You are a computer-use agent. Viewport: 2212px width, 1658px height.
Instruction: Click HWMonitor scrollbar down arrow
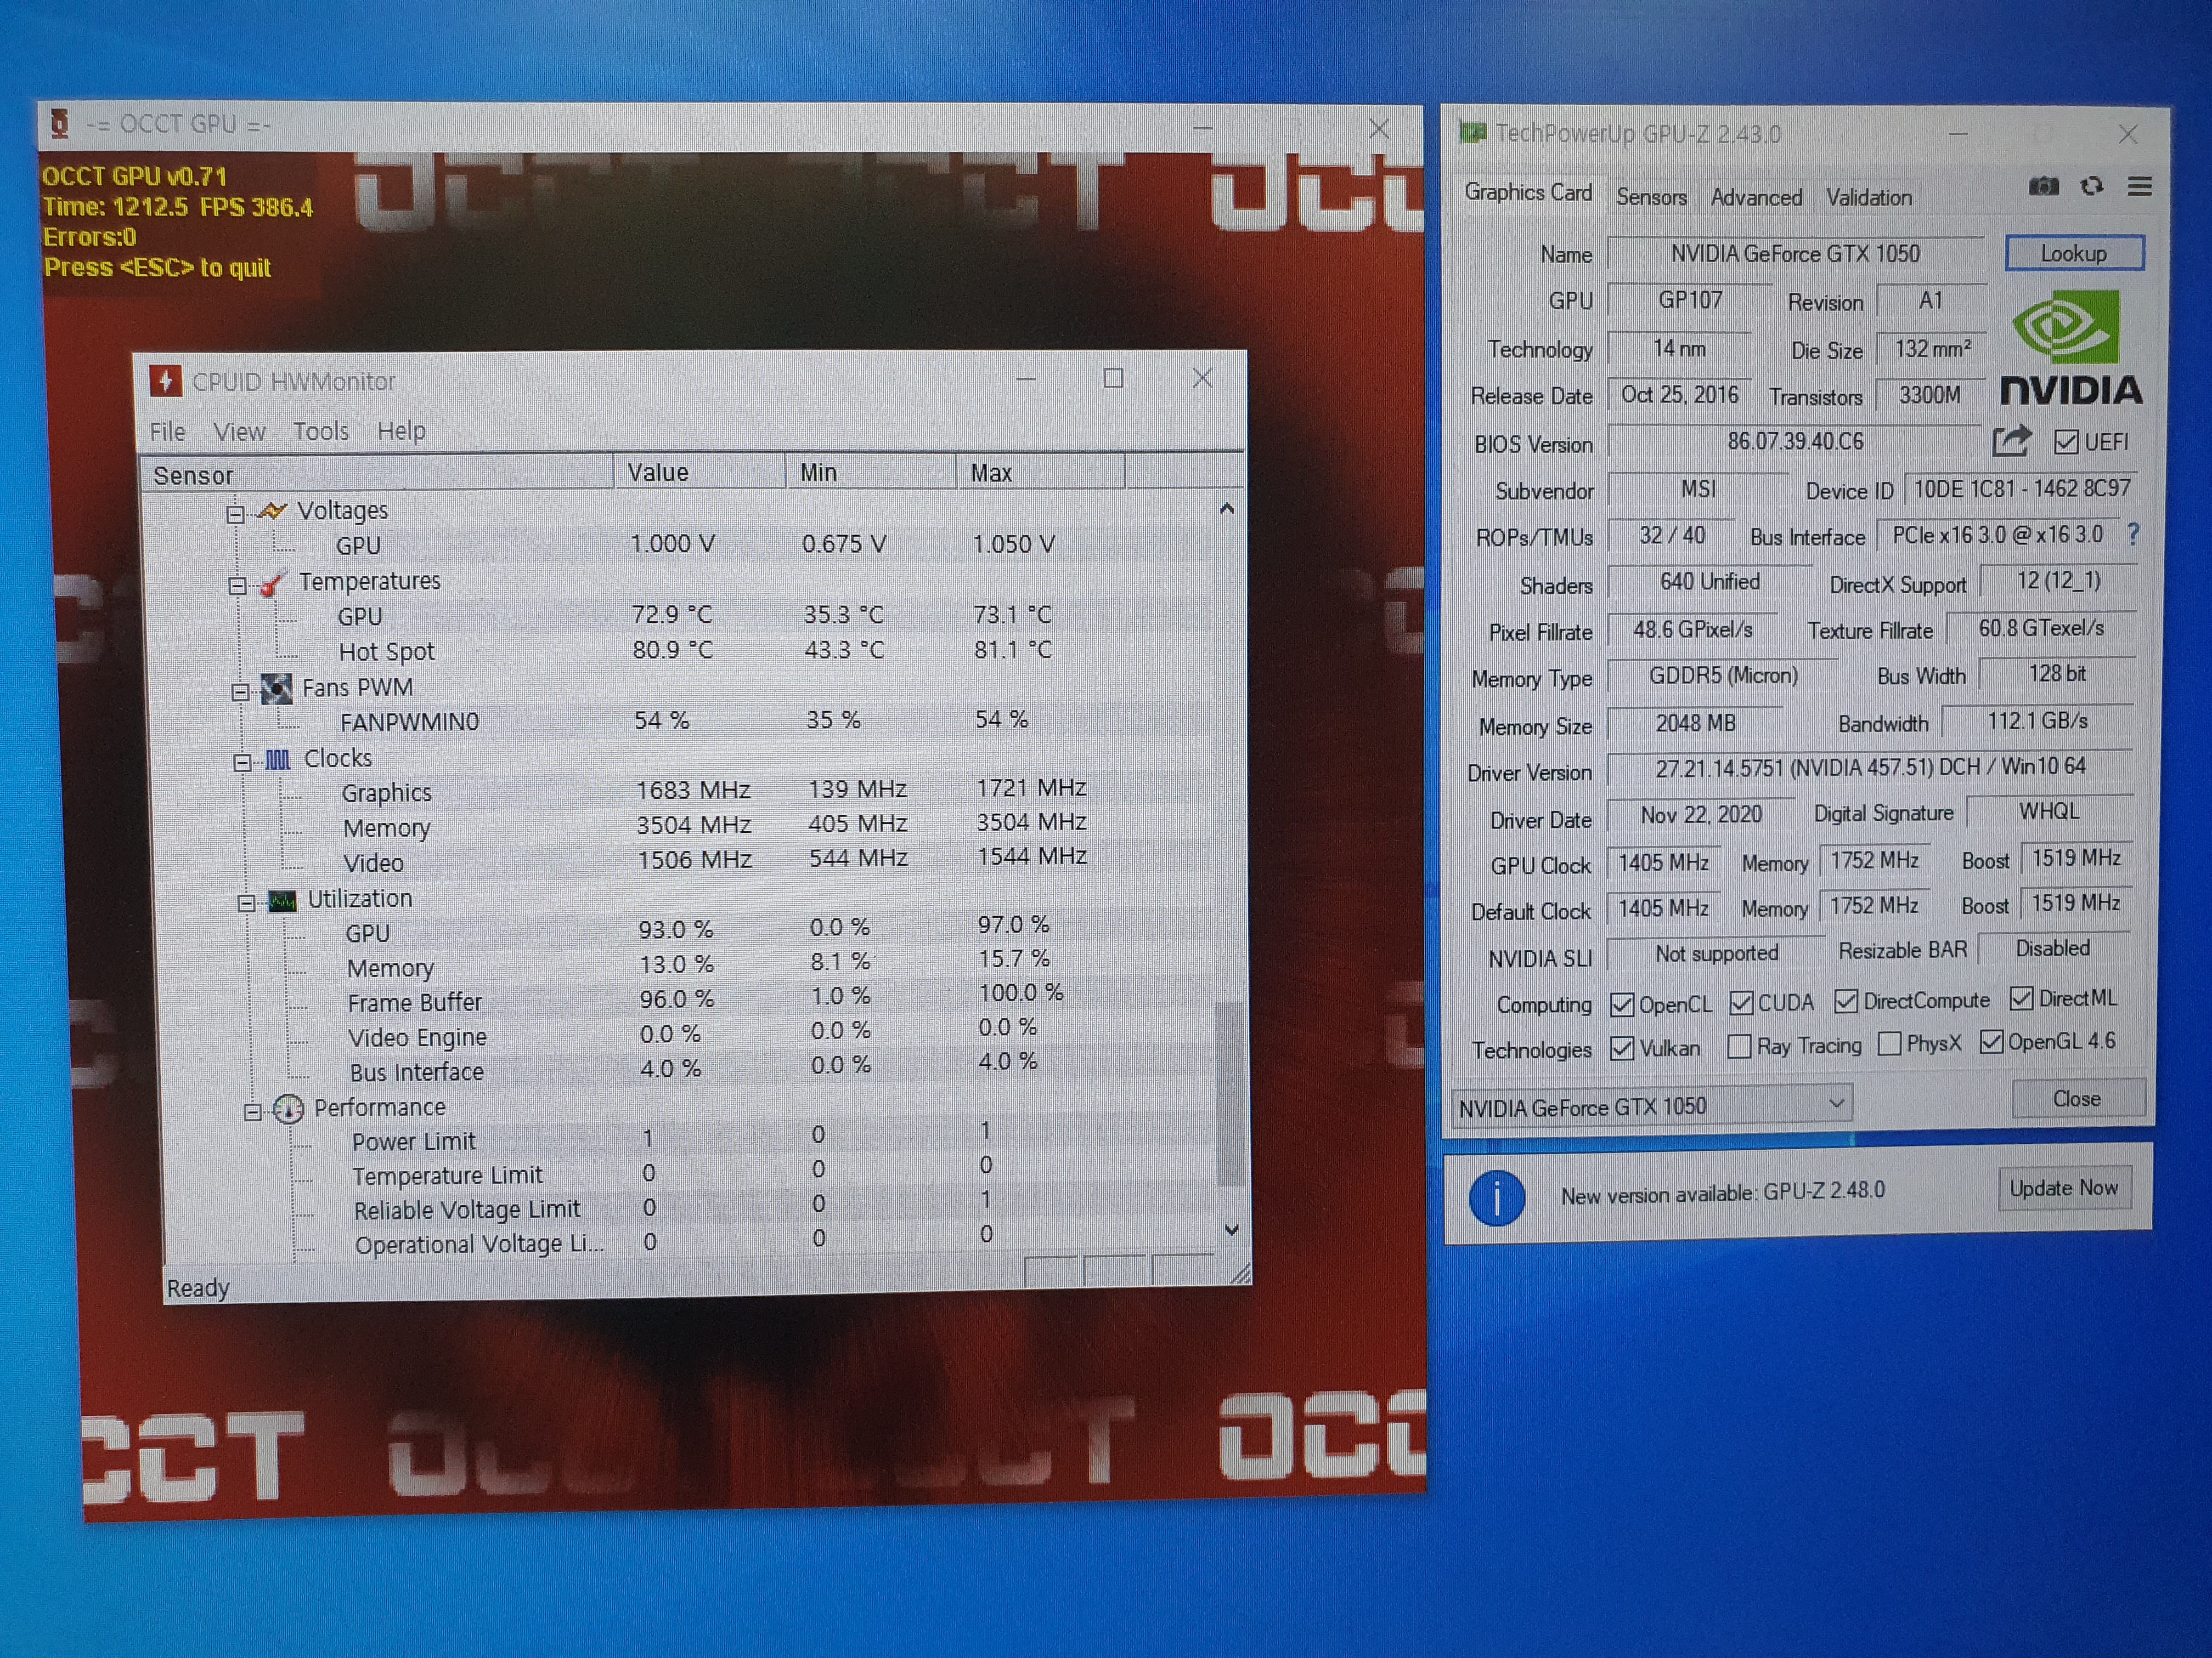(1232, 1229)
